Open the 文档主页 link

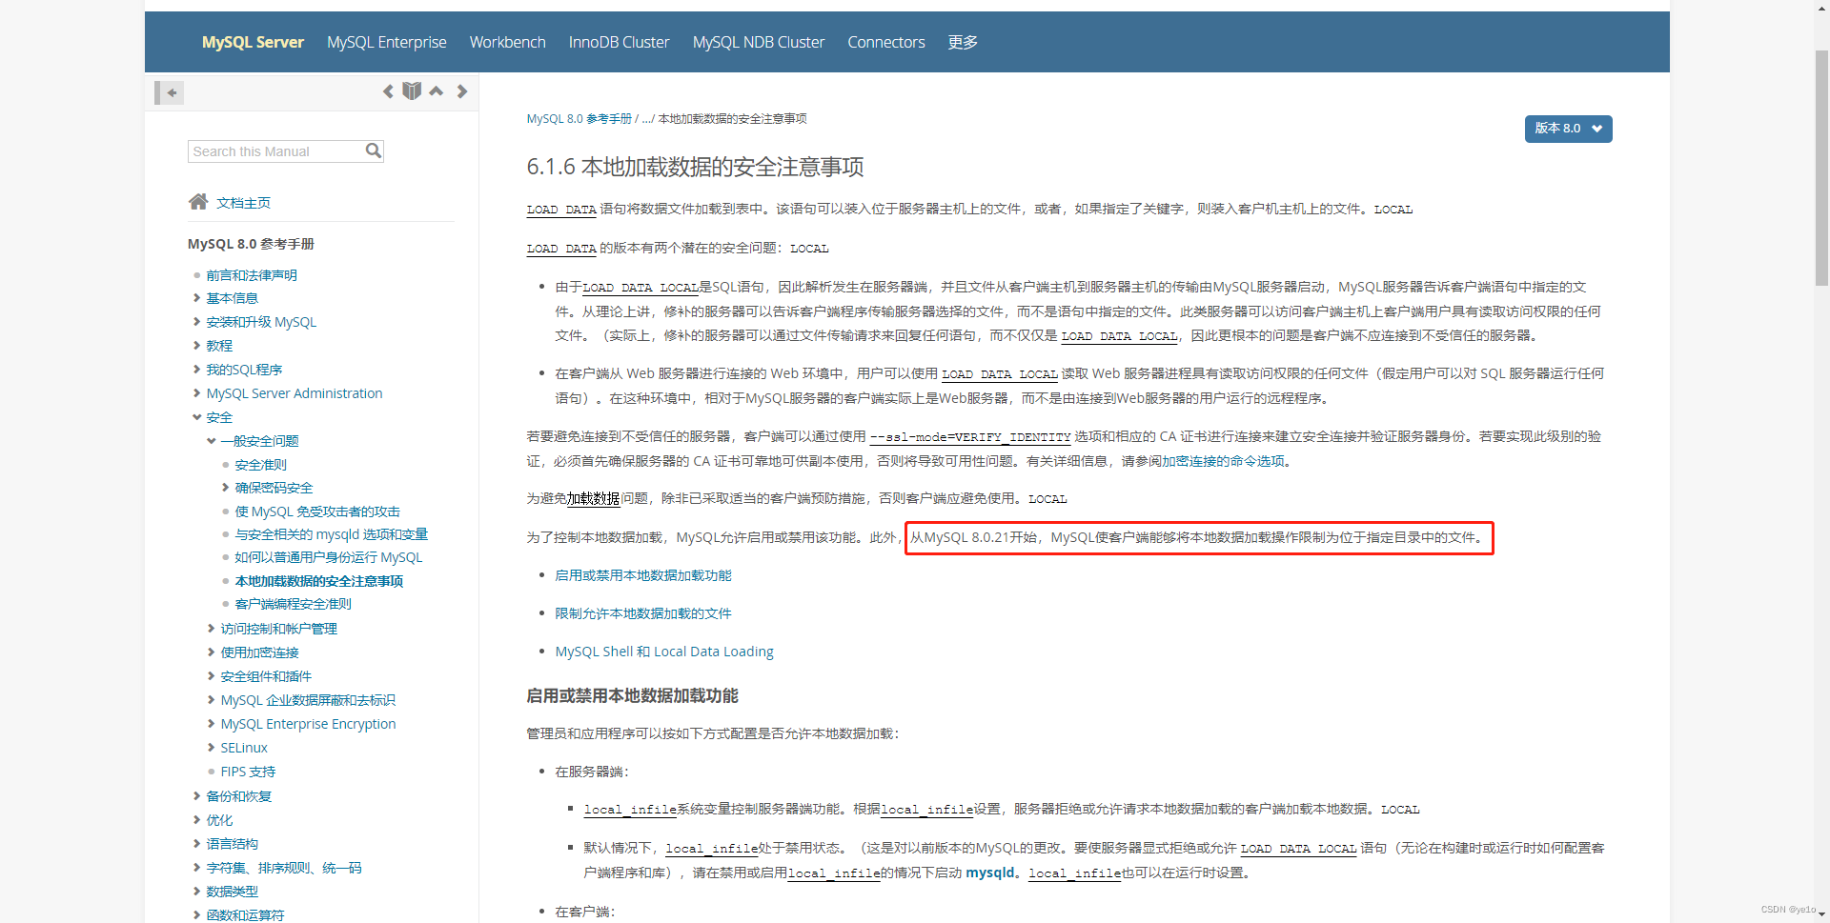coord(244,202)
